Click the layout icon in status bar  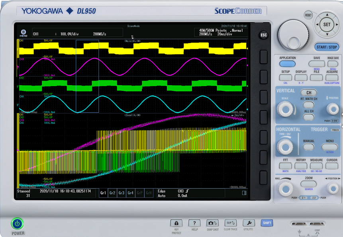[x=244, y=193]
